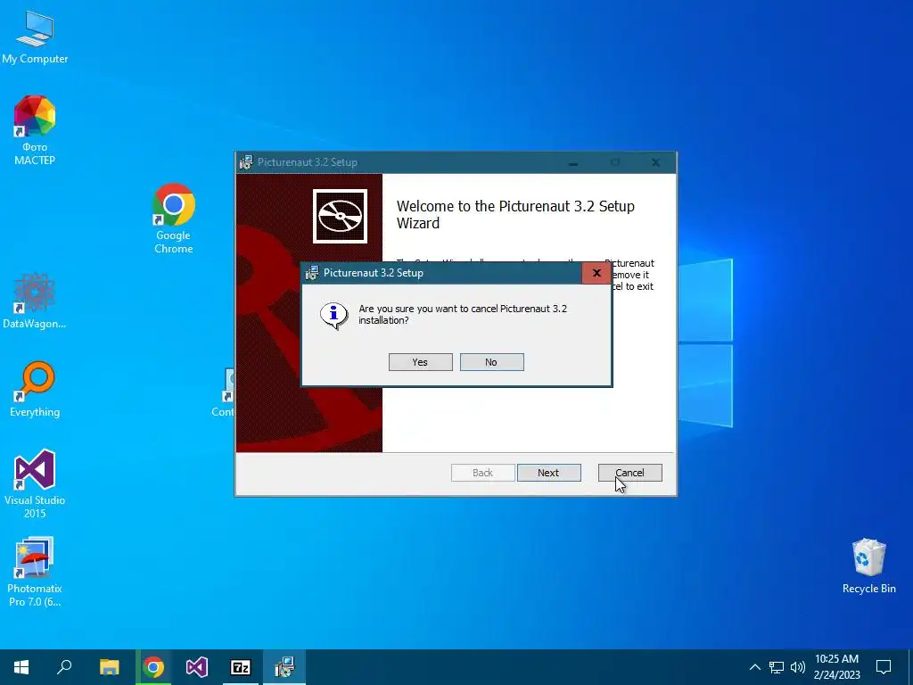Viewport: 913px width, 685px height.
Task: Open the Visual Studio 2015 desktop shortcut
Action: 35,483
